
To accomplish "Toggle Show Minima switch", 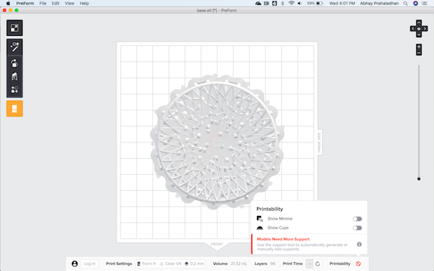I will [357, 219].
